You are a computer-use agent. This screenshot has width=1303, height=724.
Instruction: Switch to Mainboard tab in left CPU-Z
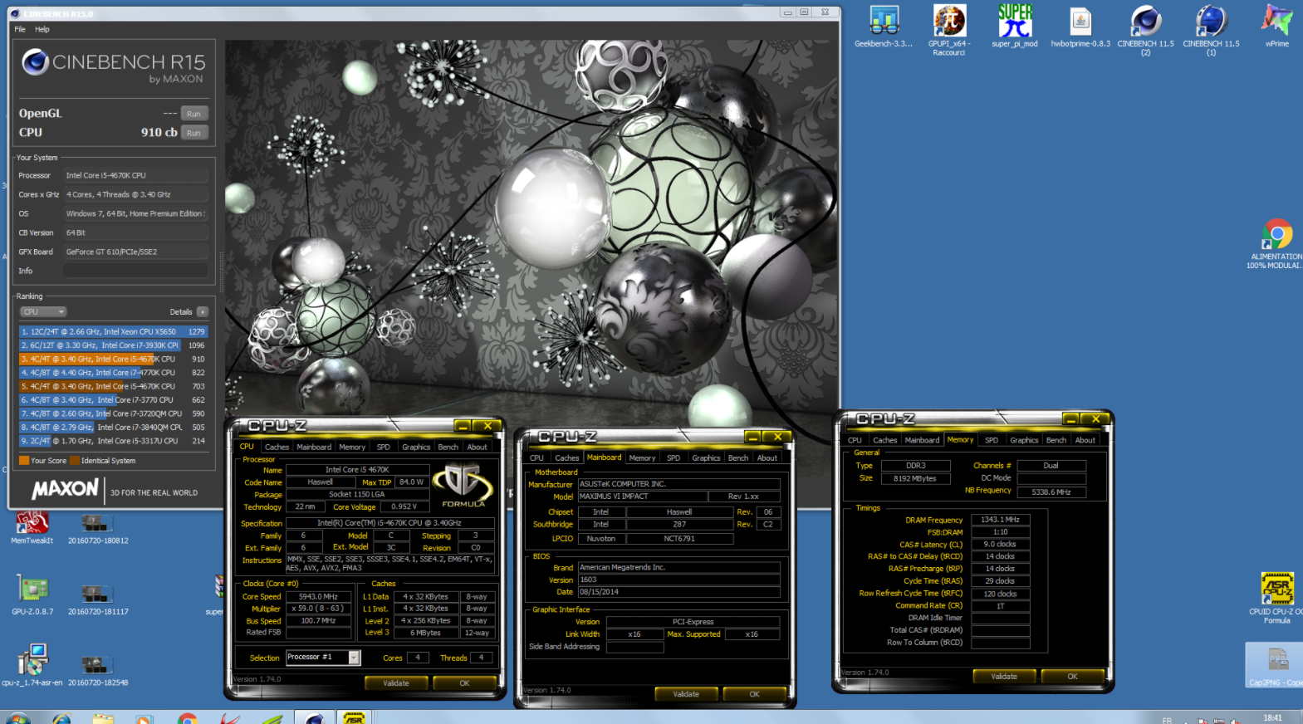(314, 447)
